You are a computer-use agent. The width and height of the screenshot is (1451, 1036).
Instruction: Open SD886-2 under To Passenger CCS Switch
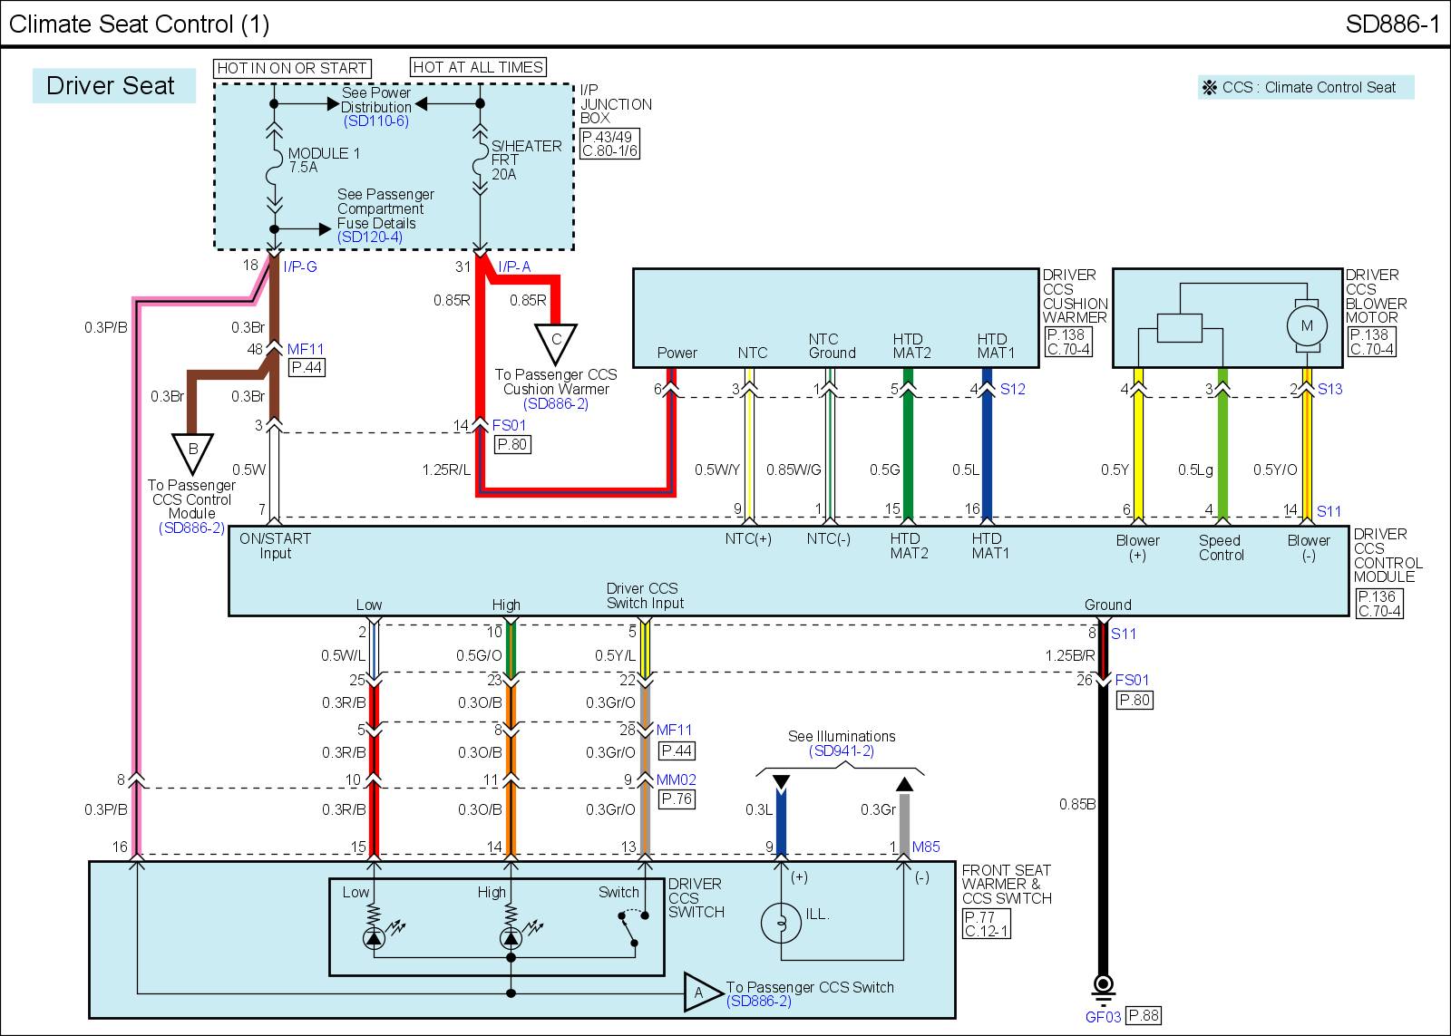(759, 1001)
